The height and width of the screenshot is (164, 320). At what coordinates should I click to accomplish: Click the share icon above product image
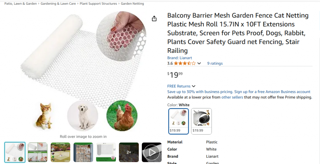coord(154,19)
